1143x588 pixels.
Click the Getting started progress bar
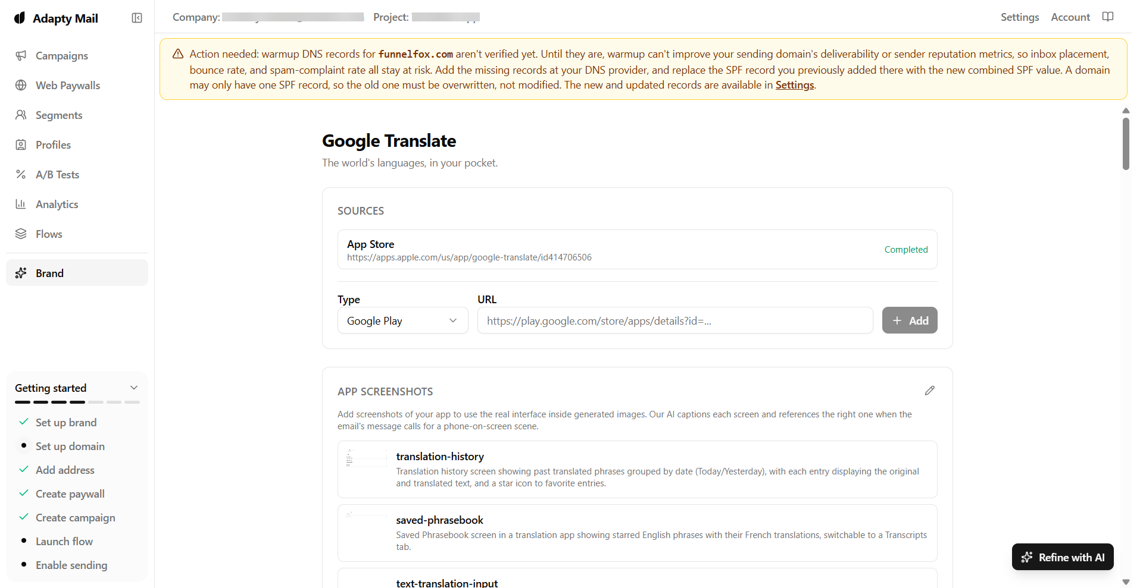click(x=77, y=403)
